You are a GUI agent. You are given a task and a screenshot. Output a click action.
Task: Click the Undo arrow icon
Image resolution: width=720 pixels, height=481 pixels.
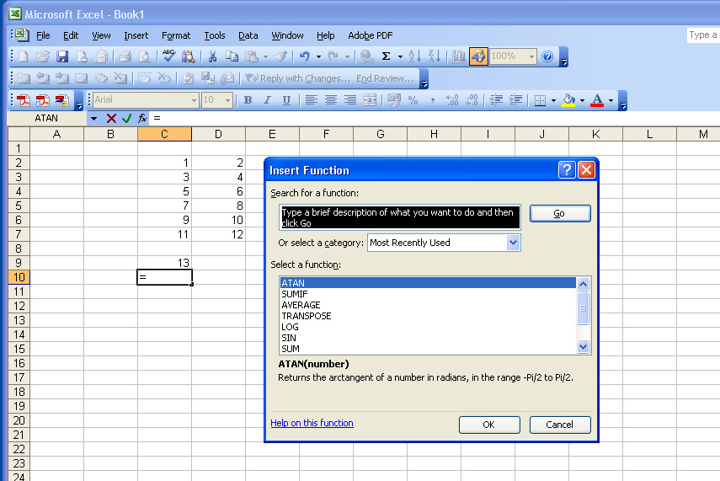point(304,56)
